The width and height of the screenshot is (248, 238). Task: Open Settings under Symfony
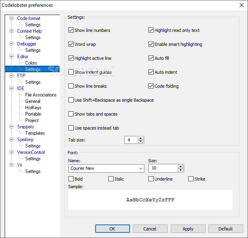pos(33,146)
